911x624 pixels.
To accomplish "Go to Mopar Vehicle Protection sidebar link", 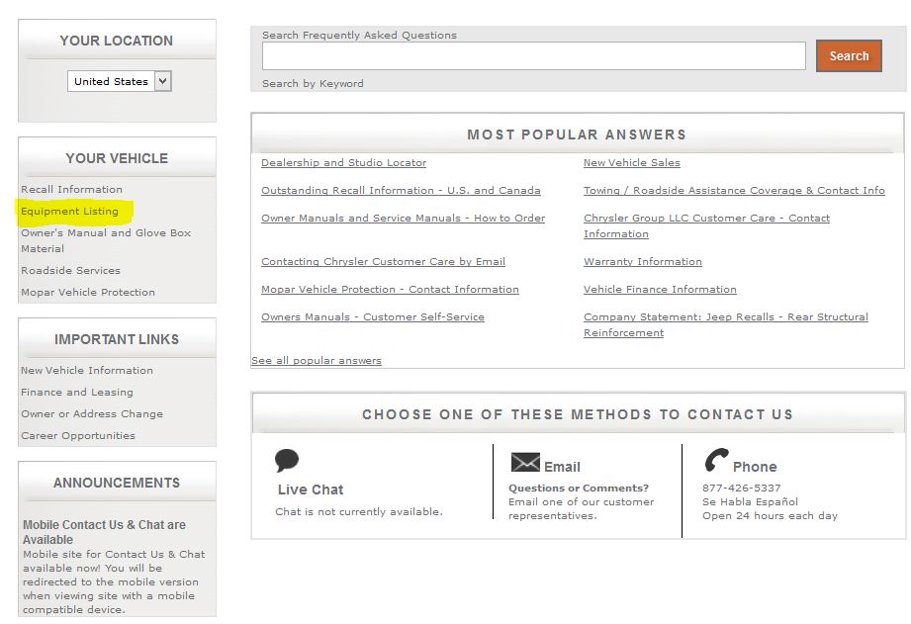I will 88,293.
